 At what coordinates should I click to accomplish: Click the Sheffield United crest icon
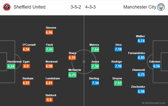7,7
